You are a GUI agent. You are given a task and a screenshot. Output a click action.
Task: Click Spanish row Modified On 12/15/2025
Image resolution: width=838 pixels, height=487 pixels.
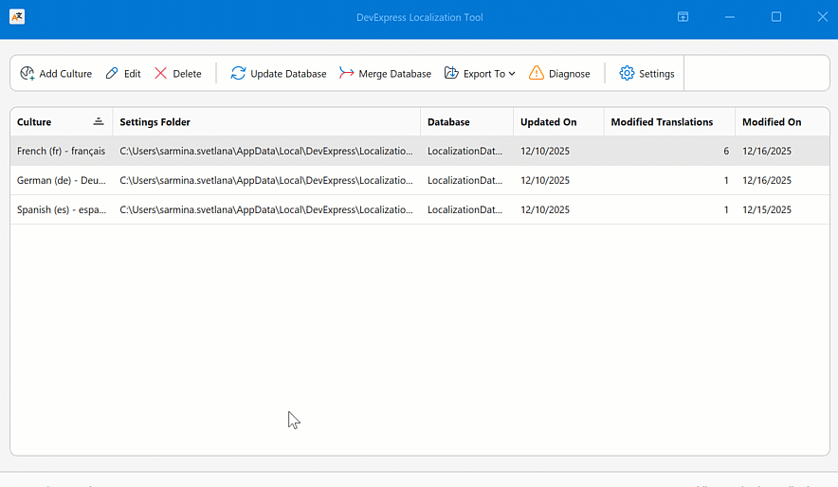(x=766, y=209)
